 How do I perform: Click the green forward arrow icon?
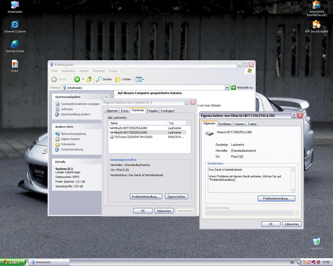[x=77, y=79]
